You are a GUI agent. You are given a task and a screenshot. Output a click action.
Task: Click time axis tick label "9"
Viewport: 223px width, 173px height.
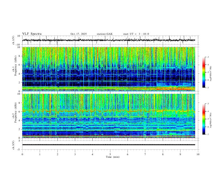click(180, 154)
